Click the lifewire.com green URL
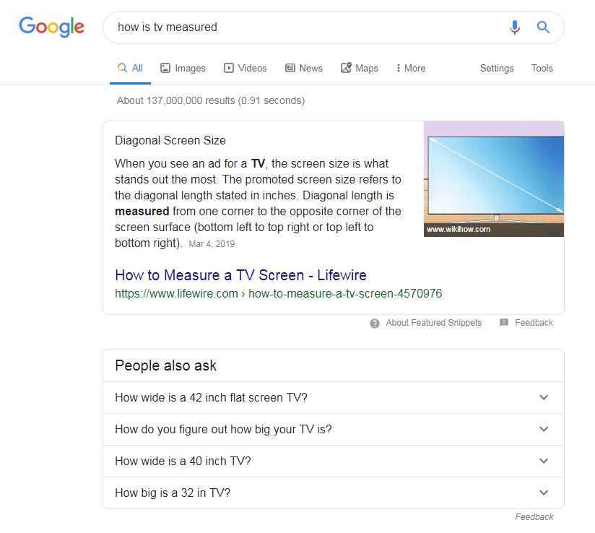 279,293
